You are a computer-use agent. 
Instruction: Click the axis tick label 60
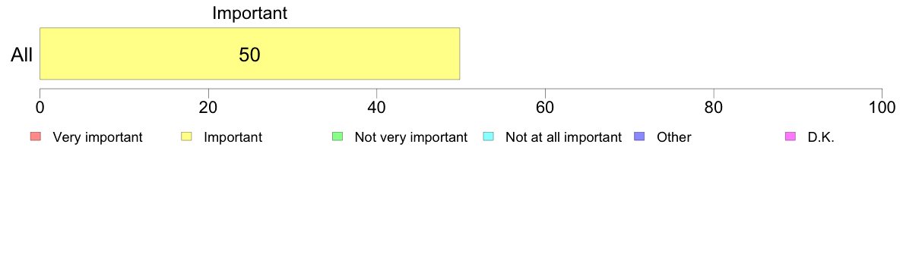click(545, 108)
